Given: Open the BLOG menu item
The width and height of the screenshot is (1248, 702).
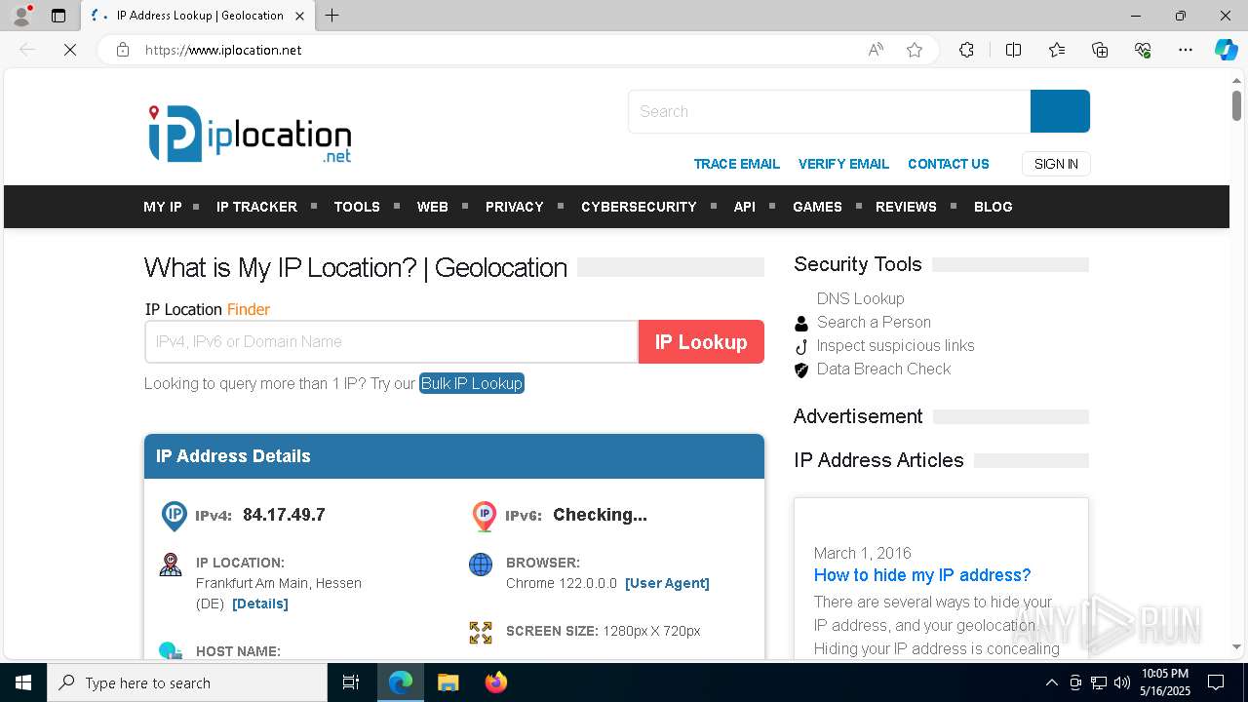Looking at the screenshot, I should 993,207.
